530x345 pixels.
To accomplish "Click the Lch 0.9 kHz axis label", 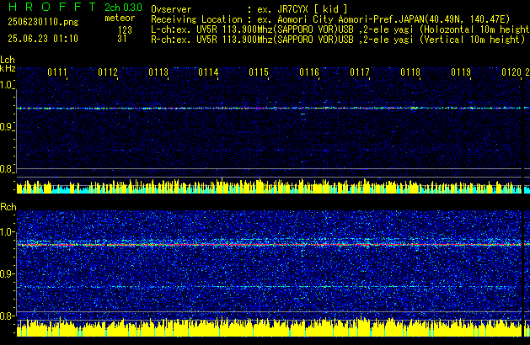I will 6,127.
